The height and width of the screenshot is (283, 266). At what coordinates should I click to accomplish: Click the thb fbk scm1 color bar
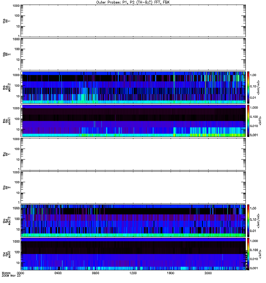pos(248,121)
